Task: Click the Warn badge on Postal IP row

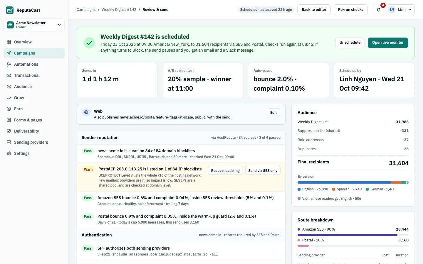Action: coord(88,170)
